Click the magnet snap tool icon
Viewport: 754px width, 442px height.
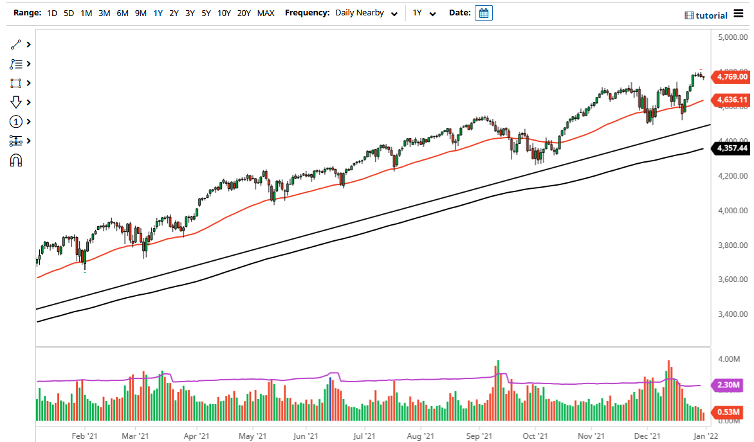[16, 160]
